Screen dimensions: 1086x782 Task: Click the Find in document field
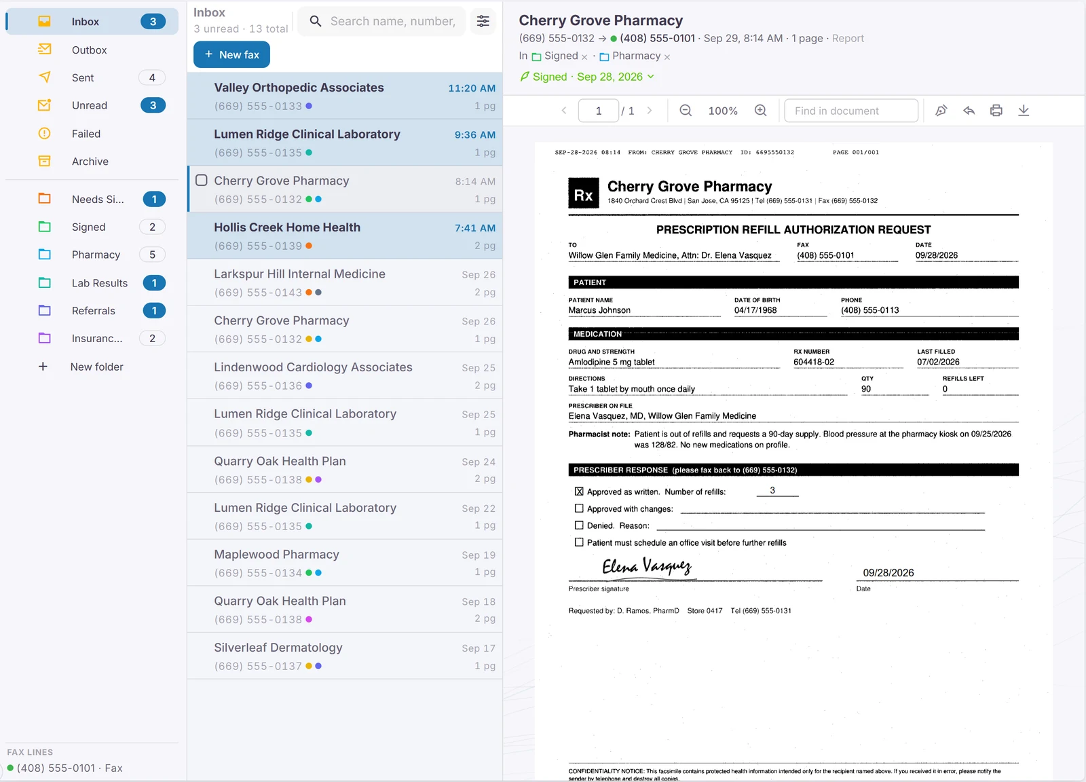(851, 111)
